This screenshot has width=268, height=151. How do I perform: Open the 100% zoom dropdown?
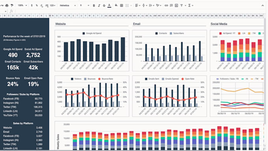(22, 6)
